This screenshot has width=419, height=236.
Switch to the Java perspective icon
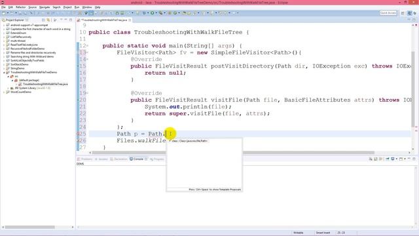410,13
